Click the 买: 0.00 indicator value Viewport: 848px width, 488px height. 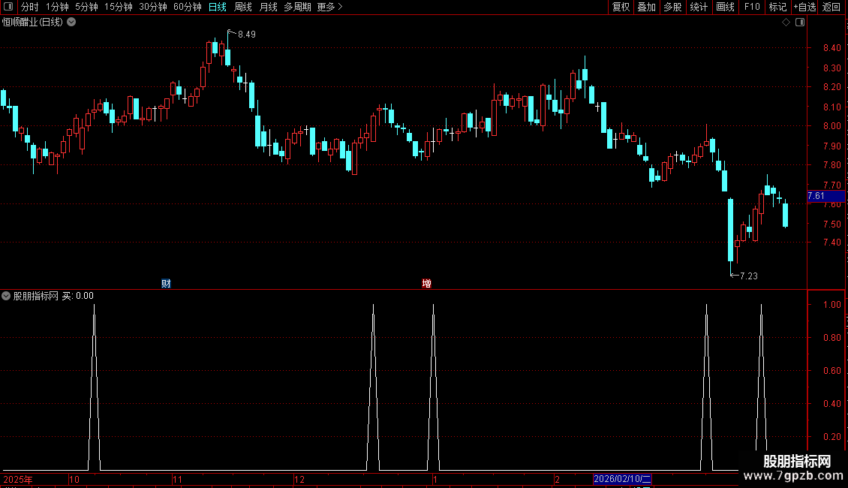[78, 296]
